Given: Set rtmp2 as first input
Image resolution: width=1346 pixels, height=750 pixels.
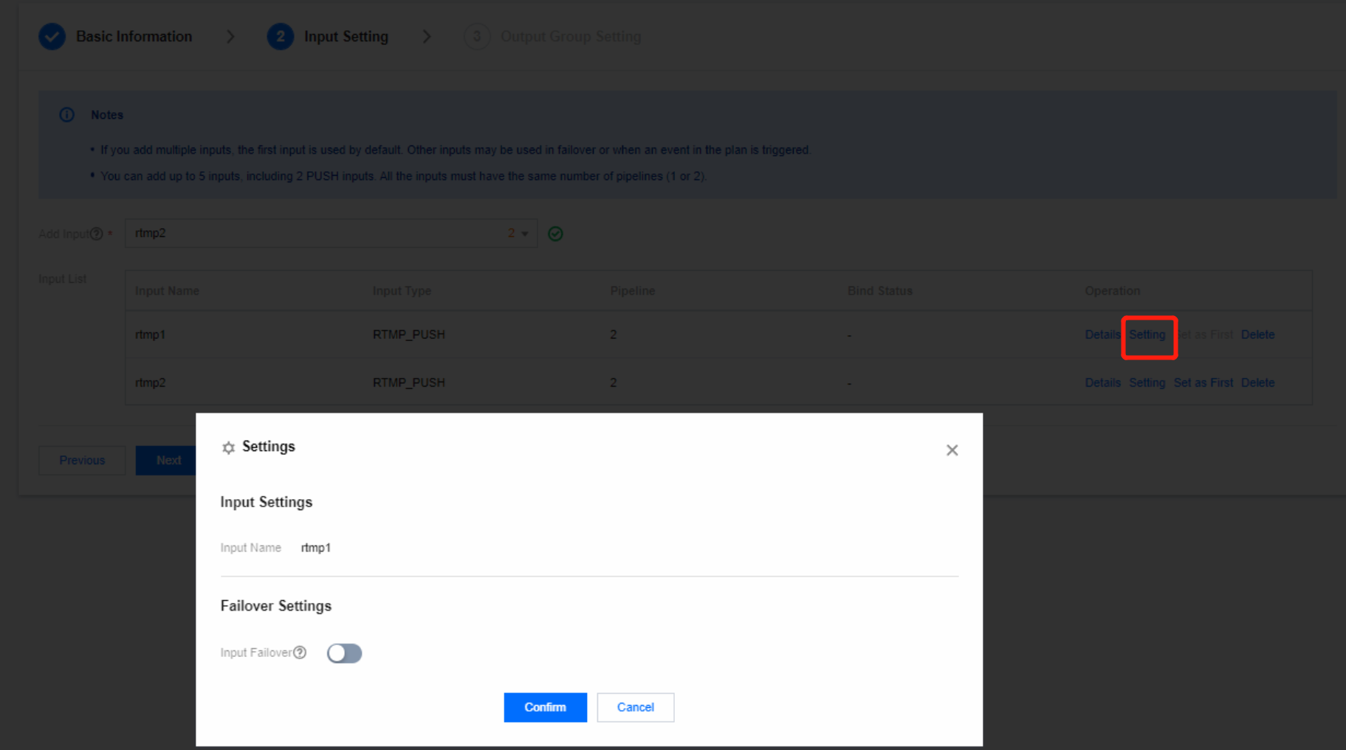Looking at the screenshot, I should pyautogui.click(x=1203, y=382).
